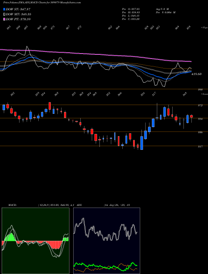Click the green MACD histogram bars on the left

pyautogui.click(x=10, y=237)
